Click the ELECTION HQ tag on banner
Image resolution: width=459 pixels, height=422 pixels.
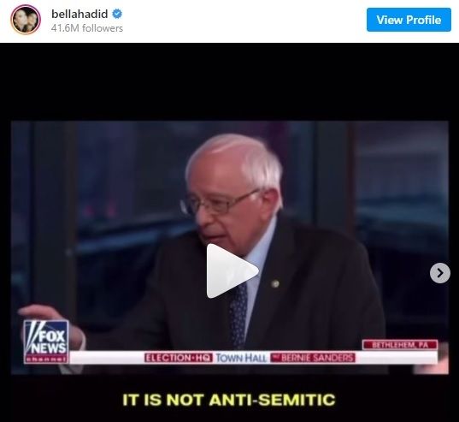coord(179,358)
